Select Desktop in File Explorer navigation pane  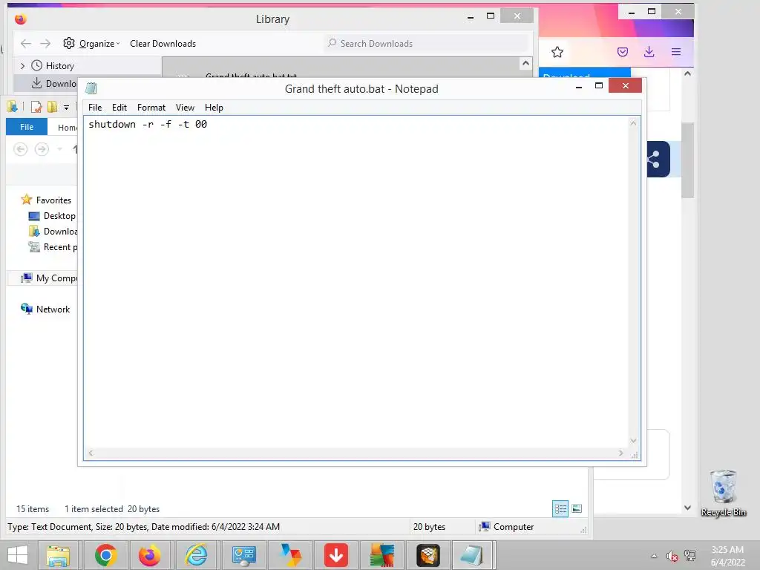(x=53, y=216)
